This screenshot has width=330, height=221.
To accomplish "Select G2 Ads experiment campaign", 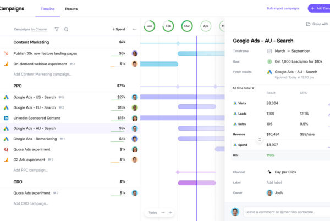I will pos(29,160).
